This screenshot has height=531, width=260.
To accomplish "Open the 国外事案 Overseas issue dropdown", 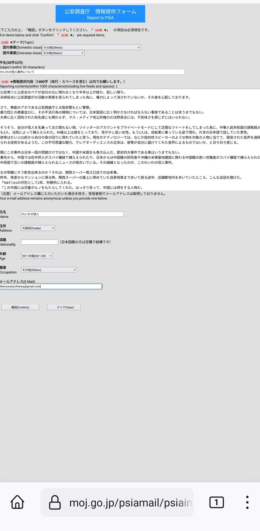I will (x=63, y=53).
